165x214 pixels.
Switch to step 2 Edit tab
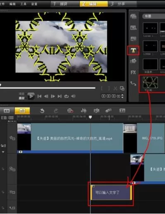click(x=93, y=4)
